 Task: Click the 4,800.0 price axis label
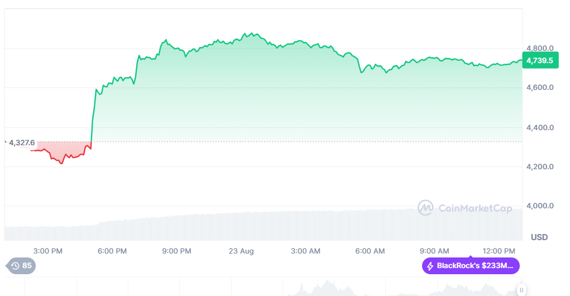click(539, 48)
